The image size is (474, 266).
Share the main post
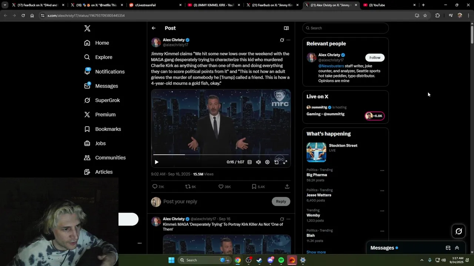[x=287, y=187]
